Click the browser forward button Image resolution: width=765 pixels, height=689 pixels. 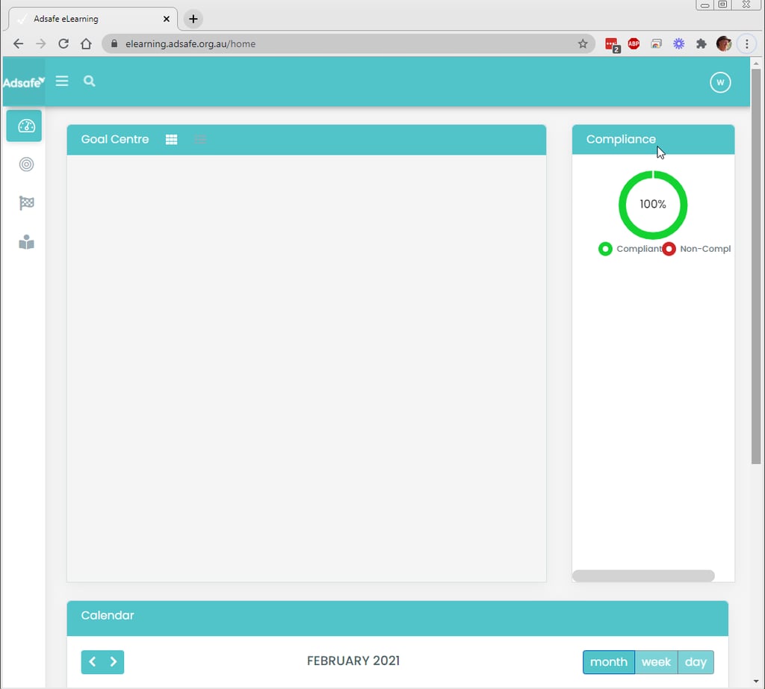point(40,44)
